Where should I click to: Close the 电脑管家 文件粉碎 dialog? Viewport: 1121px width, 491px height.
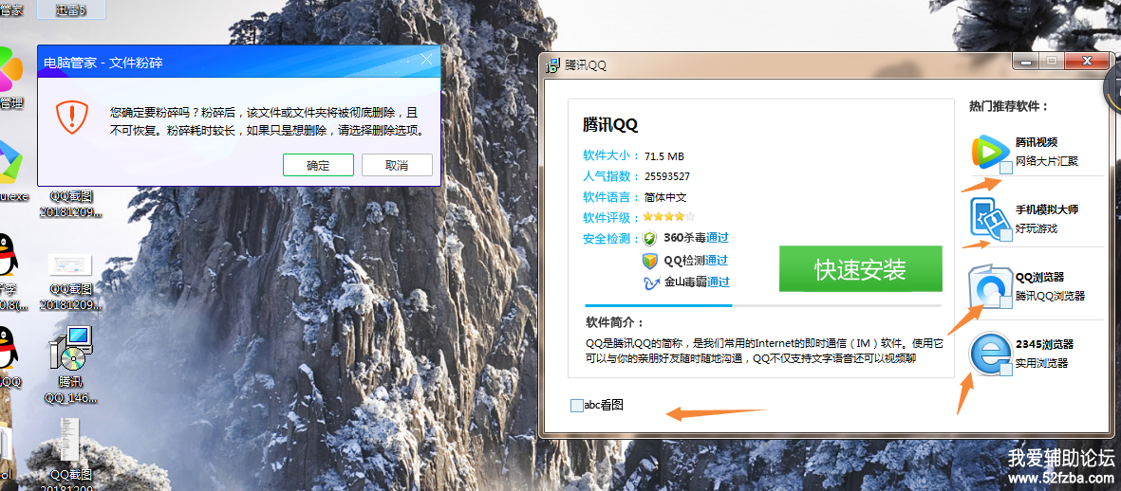(427, 59)
